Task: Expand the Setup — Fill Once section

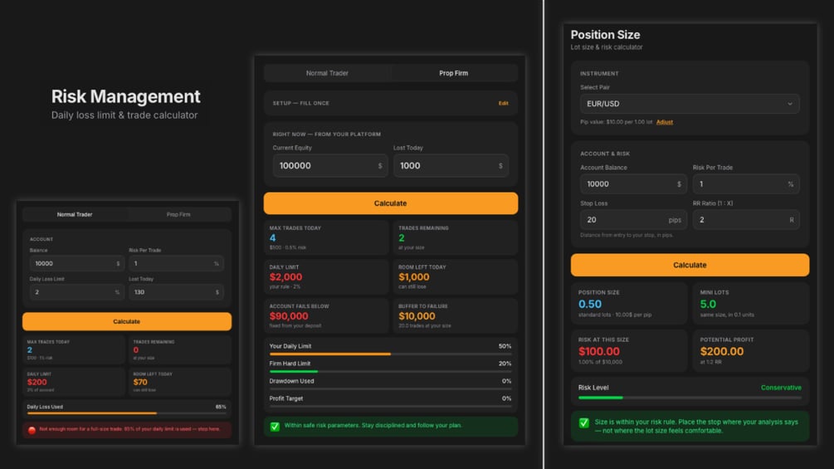Action: (390, 103)
